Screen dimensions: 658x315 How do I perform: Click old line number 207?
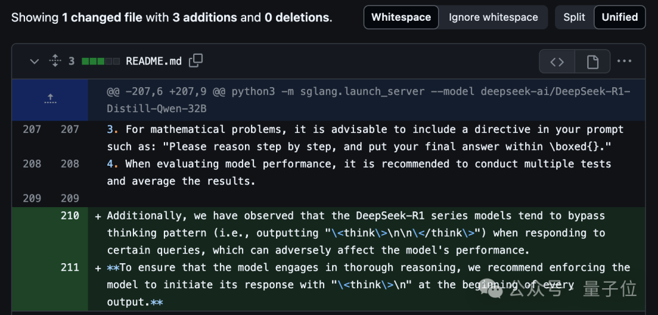pos(32,129)
